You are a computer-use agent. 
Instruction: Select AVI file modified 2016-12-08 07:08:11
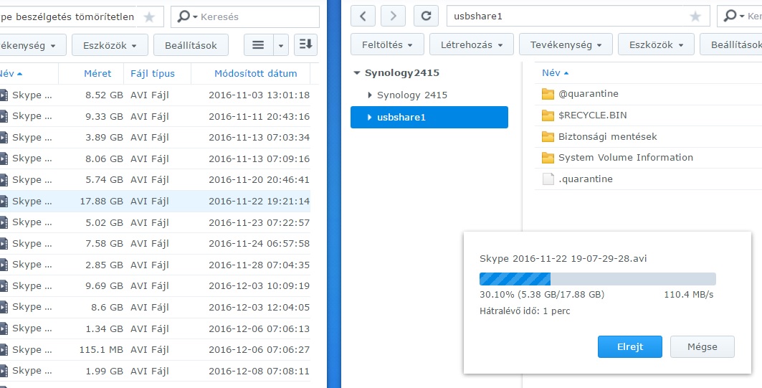[155, 371]
